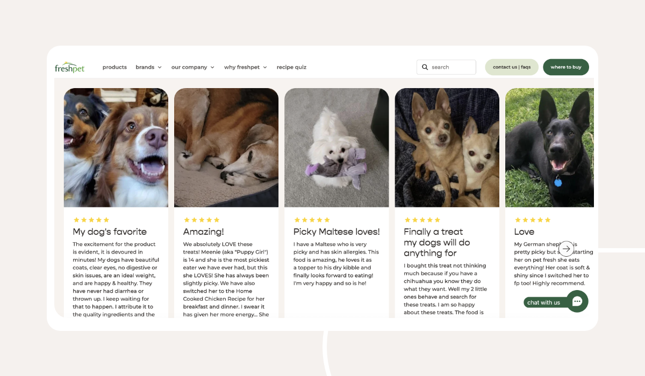Screen dimensions: 645x376
Task: Click the freshpet logo
Action: [70, 67]
